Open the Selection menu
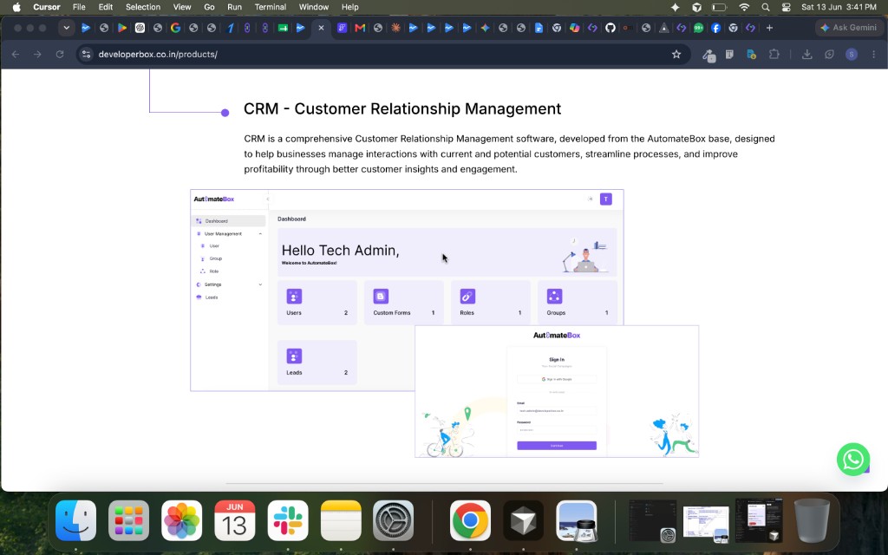Screen dimensions: 888x555 (x=143, y=7)
